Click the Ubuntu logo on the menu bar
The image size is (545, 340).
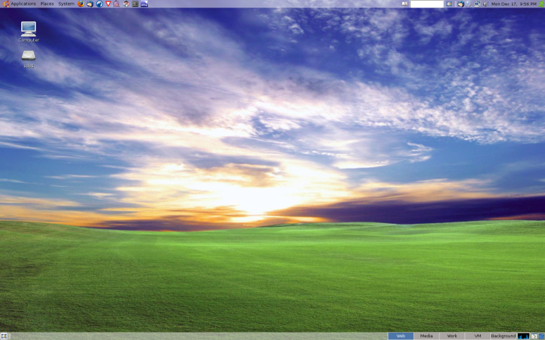coord(5,4)
